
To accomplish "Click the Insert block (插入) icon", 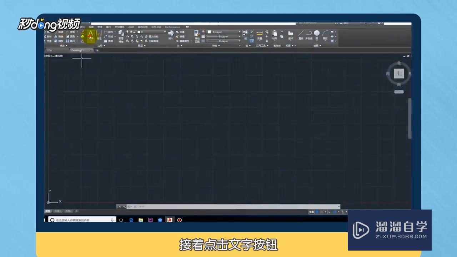I will coord(171,35).
